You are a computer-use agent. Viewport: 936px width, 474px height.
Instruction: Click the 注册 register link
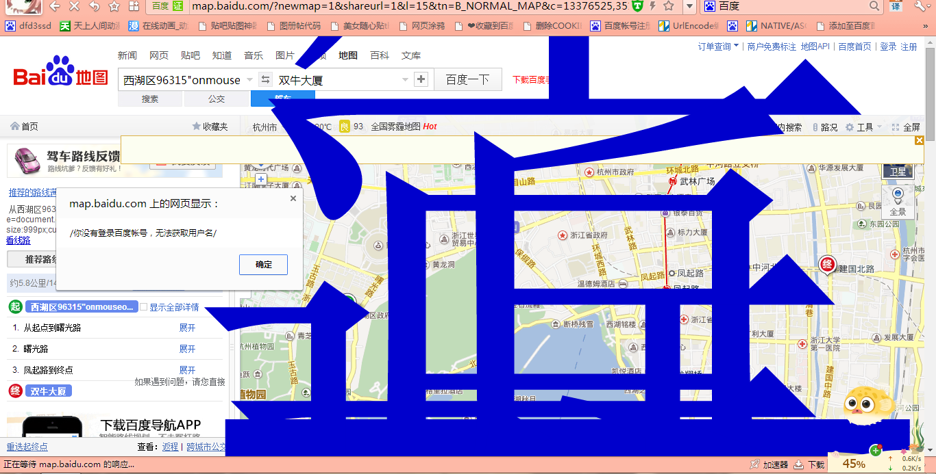pos(909,47)
